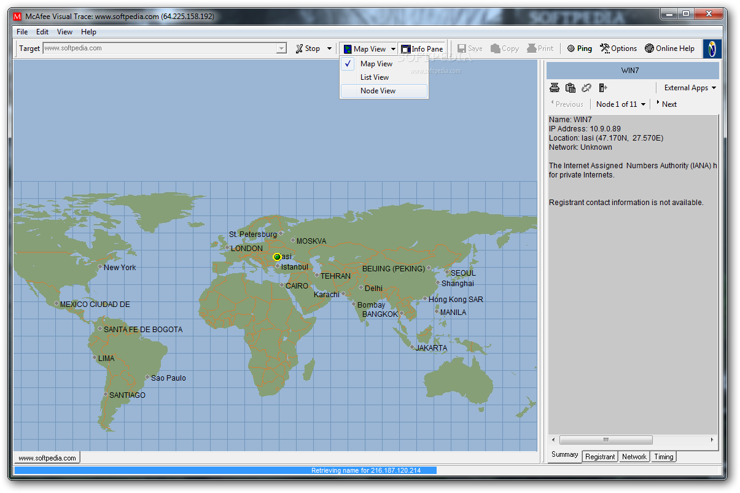Click the MEXICO CIUDAD DE city marker
Screen dimensions: 740x493
[x=56, y=303]
